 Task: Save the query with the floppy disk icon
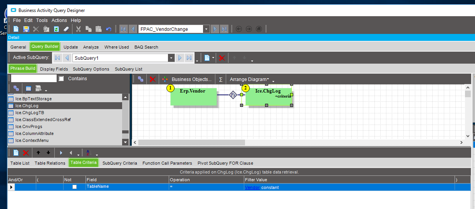point(26,29)
